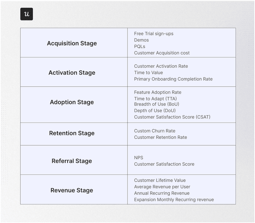Screen dimensions: 255x223
Task: Click the Adoption Stage row label
Action: (72, 102)
